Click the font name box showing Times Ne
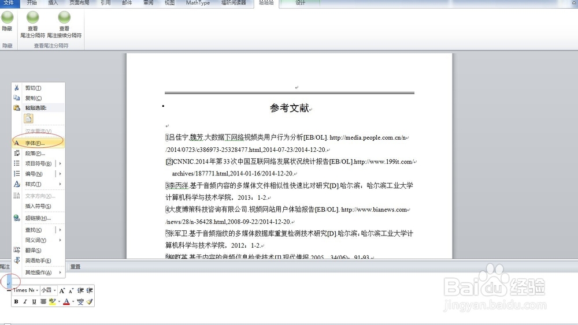Viewport: 578px width, 325px height. (24, 290)
